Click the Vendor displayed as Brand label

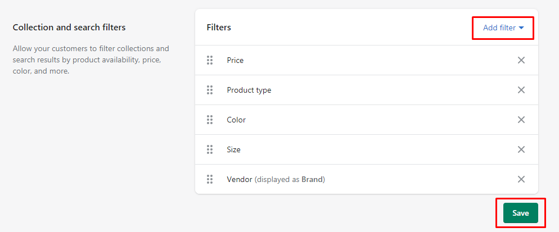(x=276, y=179)
